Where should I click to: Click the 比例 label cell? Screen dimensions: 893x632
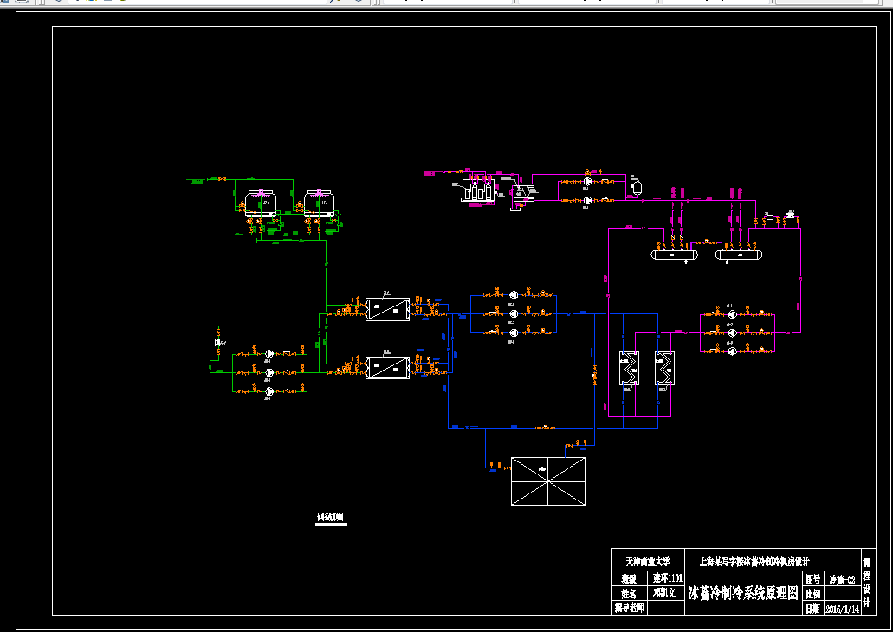click(x=812, y=594)
